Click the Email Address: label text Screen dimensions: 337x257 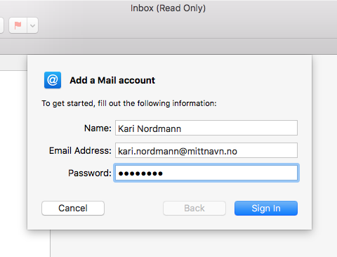click(80, 150)
